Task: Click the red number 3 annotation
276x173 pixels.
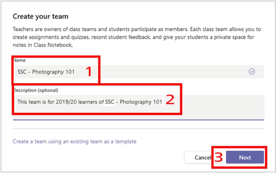Action: [x=218, y=158]
